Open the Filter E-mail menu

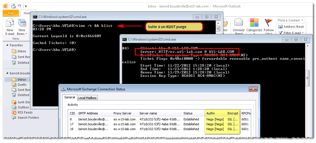click(291, 33)
